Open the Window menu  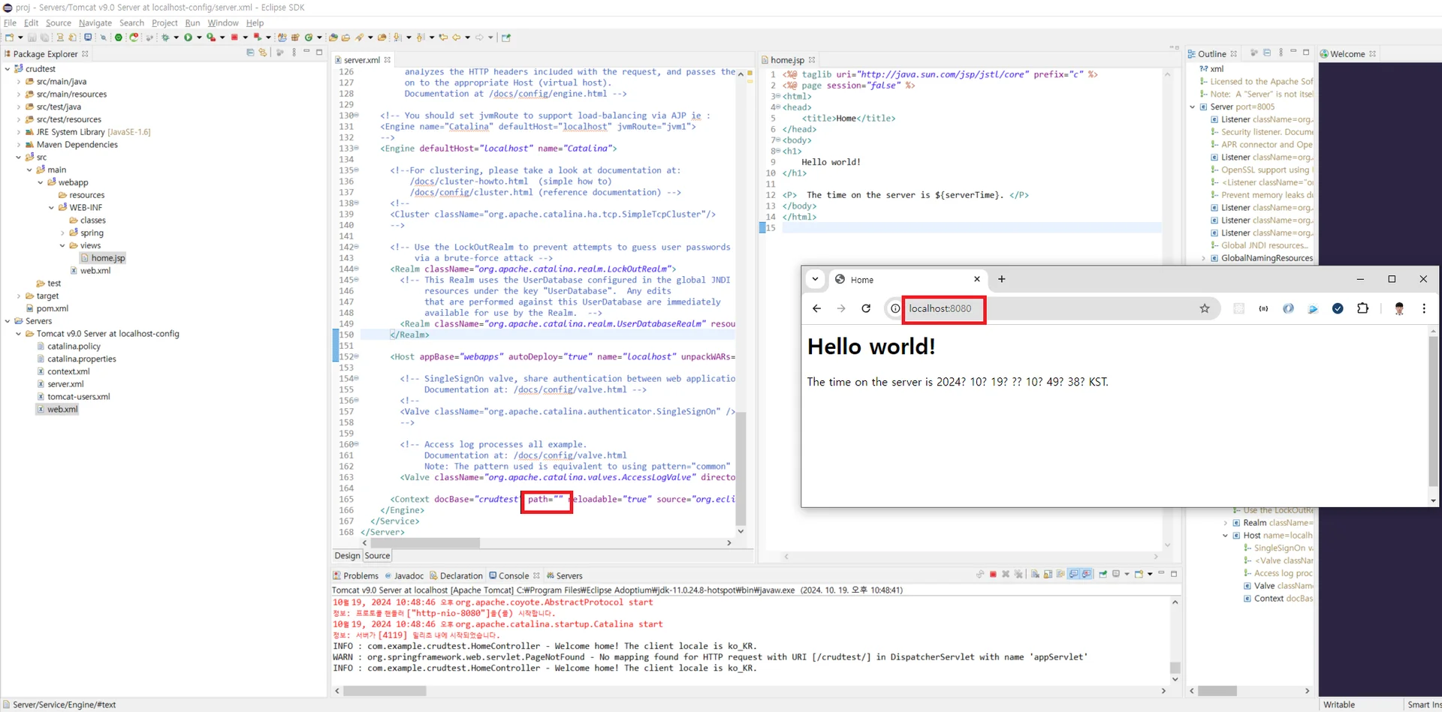[222, 23]
